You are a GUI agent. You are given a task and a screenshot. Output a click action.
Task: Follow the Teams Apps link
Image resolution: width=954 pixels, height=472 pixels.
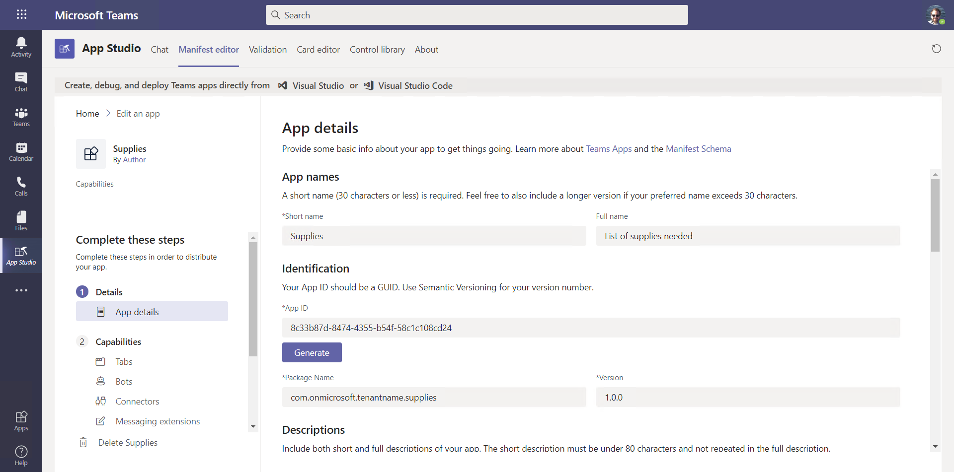click(609, 149)
